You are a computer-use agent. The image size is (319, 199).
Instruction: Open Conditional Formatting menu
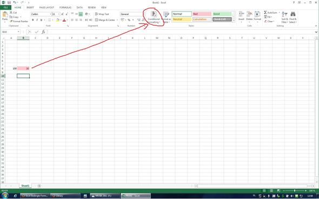(x=154, y=17)
